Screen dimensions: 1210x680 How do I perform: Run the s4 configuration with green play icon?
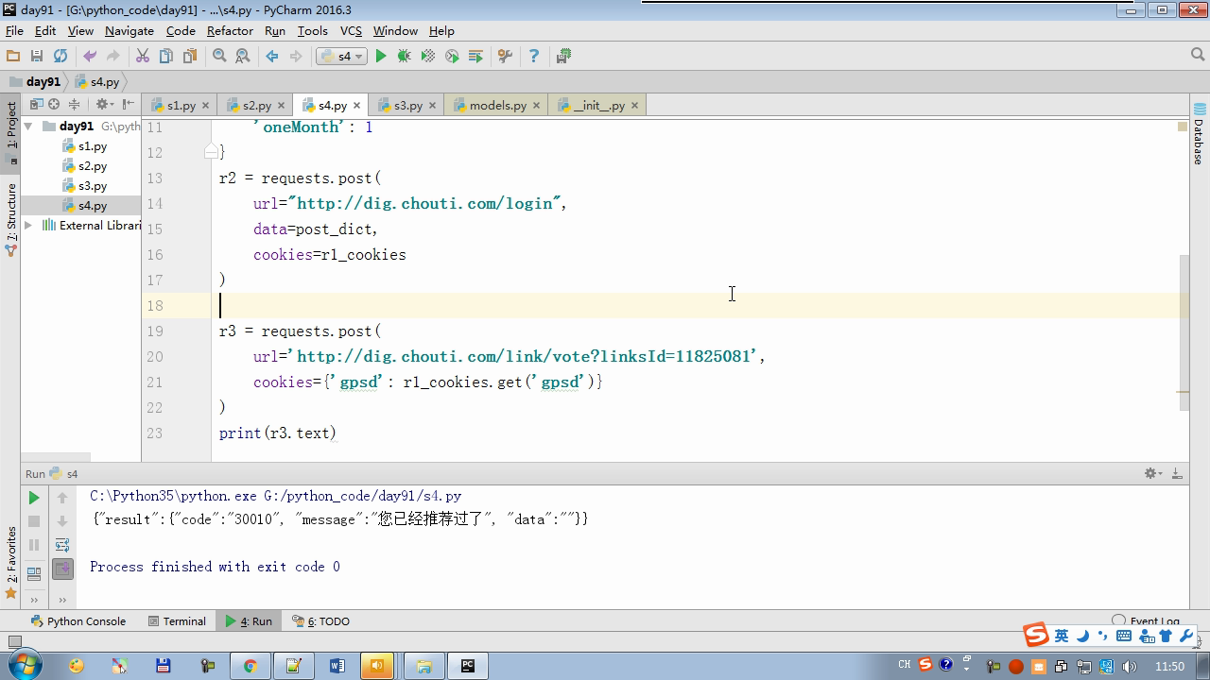(x=381, y=57)
